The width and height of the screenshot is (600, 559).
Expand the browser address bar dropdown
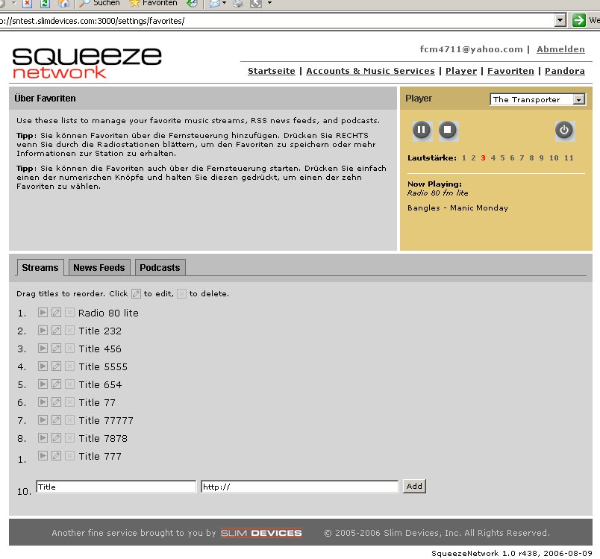560,20
